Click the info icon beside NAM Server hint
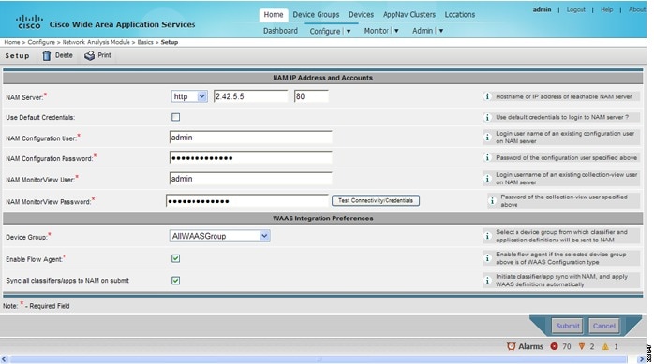This screenshot has height=364, width=654. tap(487, 96)
